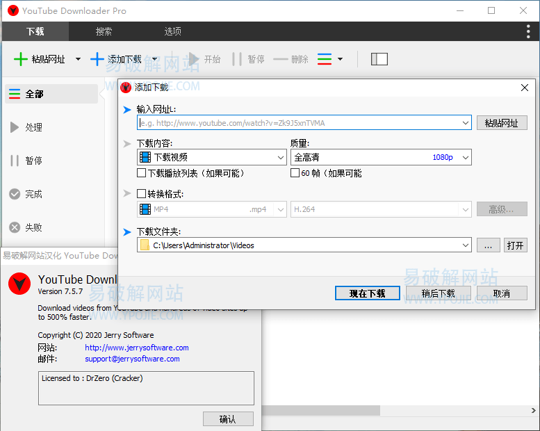Viewport: 540px width, 431px height.
Task: Click the YouTube Downloader Pro title bar logo
Action: 13,10
